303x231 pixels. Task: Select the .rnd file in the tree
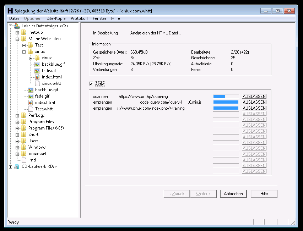pyautogui.click(x=32, y=160)
